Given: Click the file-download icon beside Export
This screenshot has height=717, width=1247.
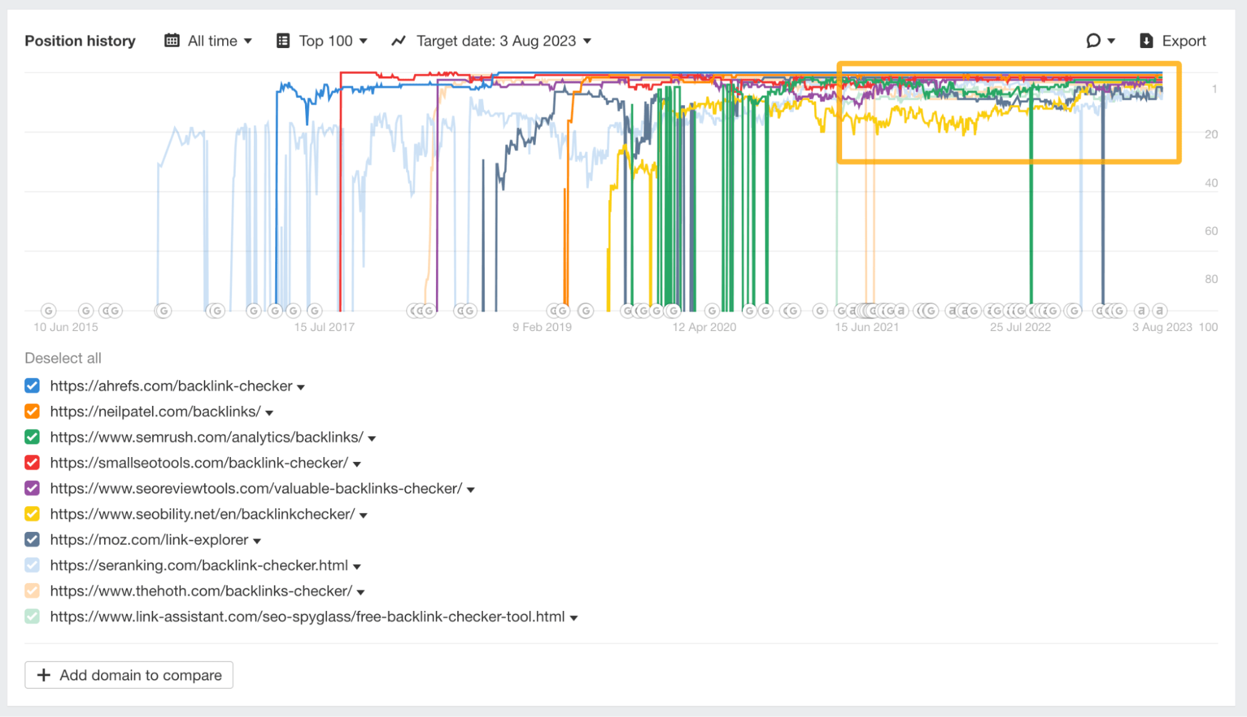Looking at the screenshot, I should click(1145, 40).
